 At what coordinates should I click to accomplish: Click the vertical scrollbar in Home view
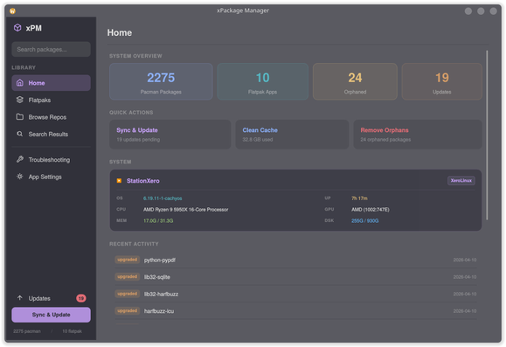tap(487, 135)
